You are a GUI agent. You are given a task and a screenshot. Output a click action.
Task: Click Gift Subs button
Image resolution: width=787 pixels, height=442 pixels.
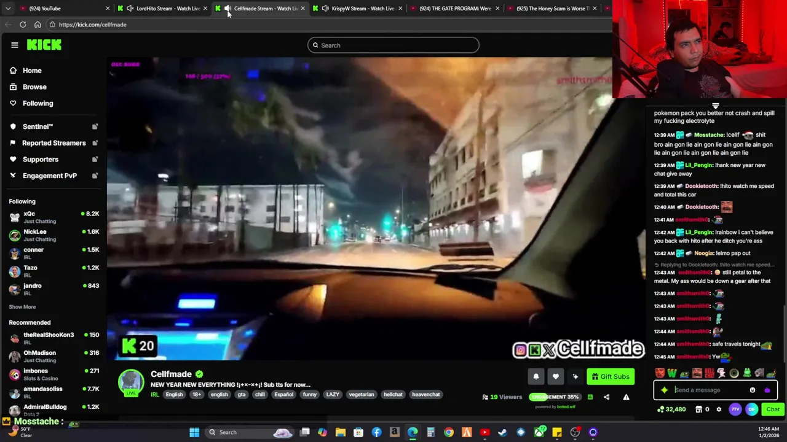click(x=611, y=377)
